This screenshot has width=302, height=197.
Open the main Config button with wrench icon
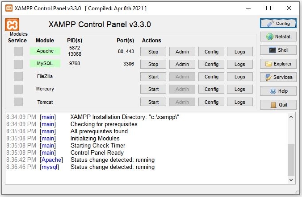tap(278, 23)
